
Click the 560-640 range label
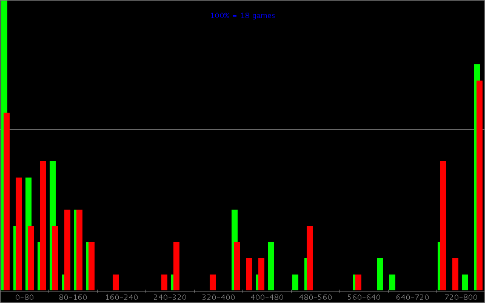[364, 298]
